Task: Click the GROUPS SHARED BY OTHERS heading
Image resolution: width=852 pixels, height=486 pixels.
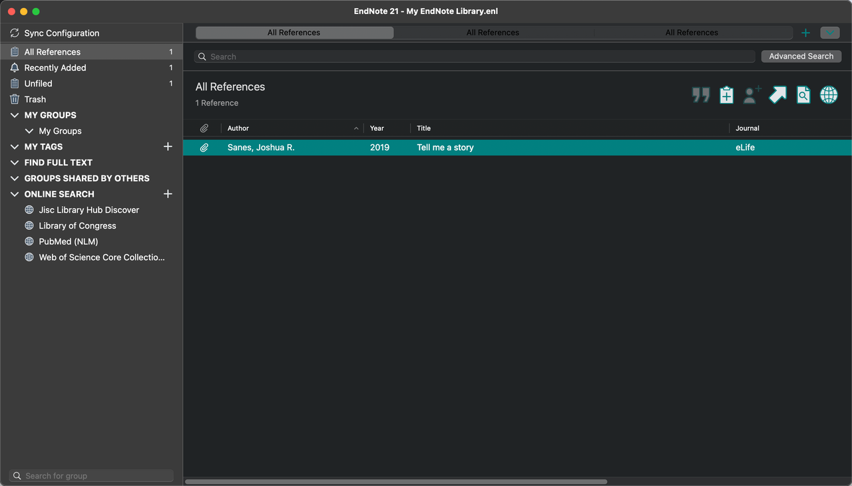Action: [x=87, y=178]
